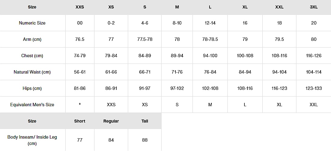This screenshot has height=151, width=331.
Task: Click the XL size column header
Action: click(x=245, y=7)
